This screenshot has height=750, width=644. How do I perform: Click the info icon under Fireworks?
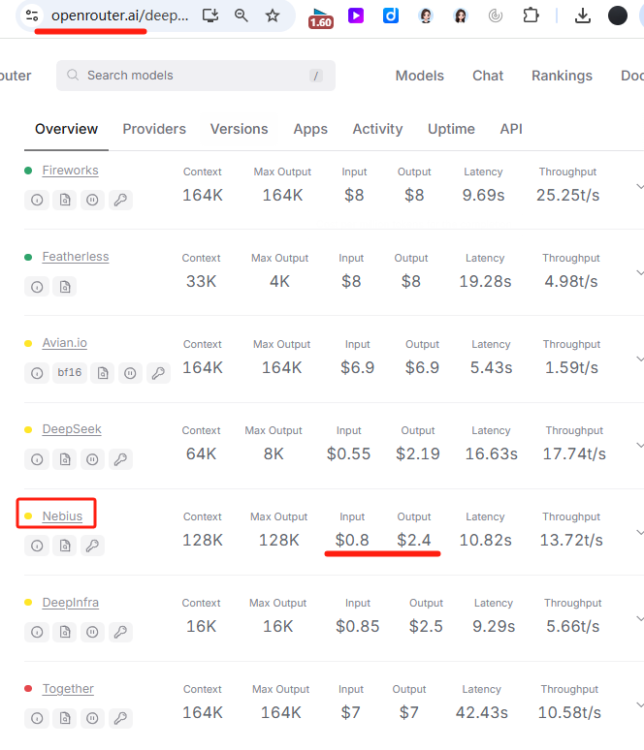[x=37, y=200]
